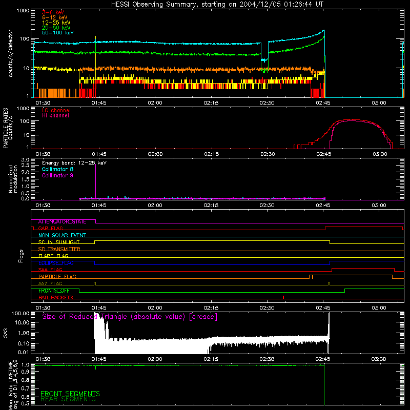Click the ECLIPSE_FLAG label

pos(56,263)
